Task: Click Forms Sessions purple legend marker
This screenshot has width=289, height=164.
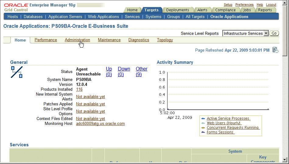Action: tap(203, 132)
